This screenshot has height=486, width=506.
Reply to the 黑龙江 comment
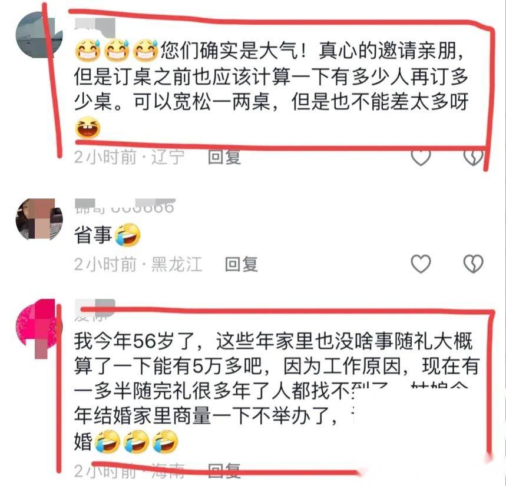(242, 264)
